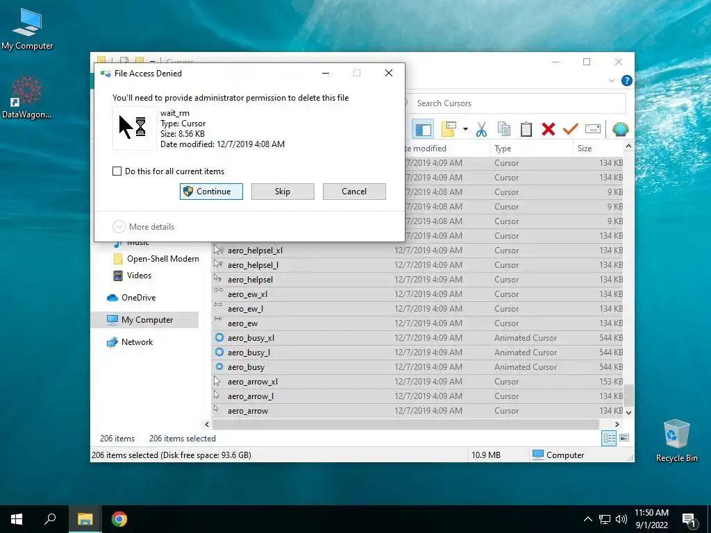
Task: Open the Recycle Bin desktop icon
Action: click(676, 441)
